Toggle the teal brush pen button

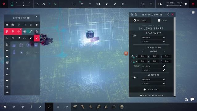click(x=31, y=31)
